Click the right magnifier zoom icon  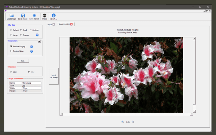[x=133, y=122]
